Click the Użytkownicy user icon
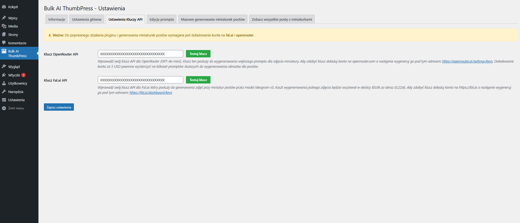The width and height of the screenshot is (520, 223). 4,83
